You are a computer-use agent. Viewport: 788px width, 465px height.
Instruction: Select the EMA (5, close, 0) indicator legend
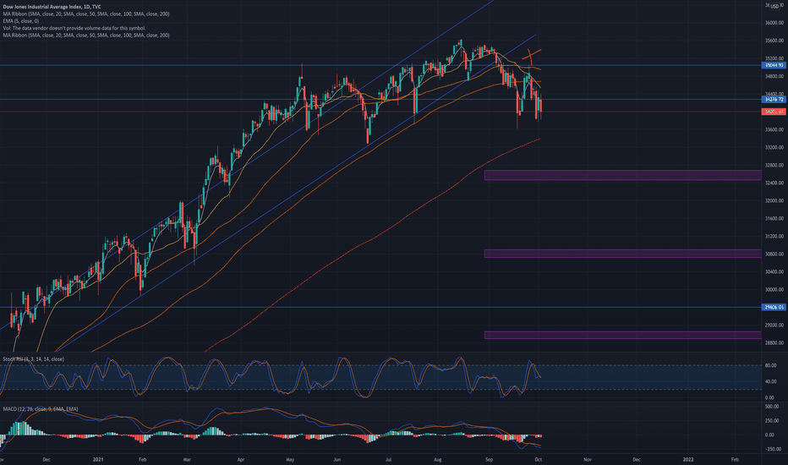[20, 21]
